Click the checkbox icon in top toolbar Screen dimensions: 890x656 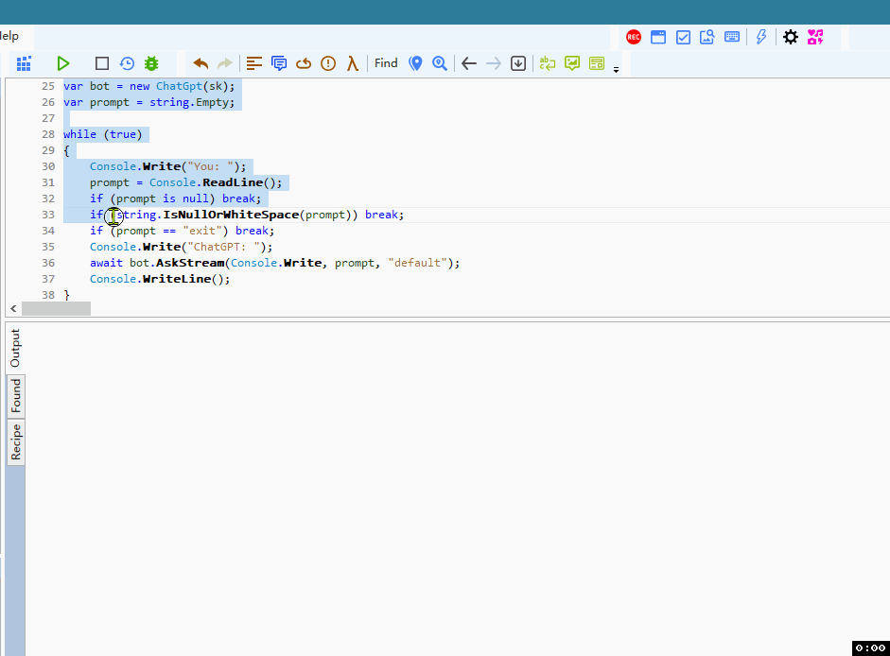683,37
